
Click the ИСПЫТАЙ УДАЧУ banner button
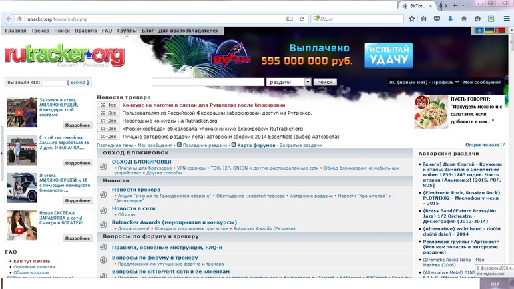389,55
